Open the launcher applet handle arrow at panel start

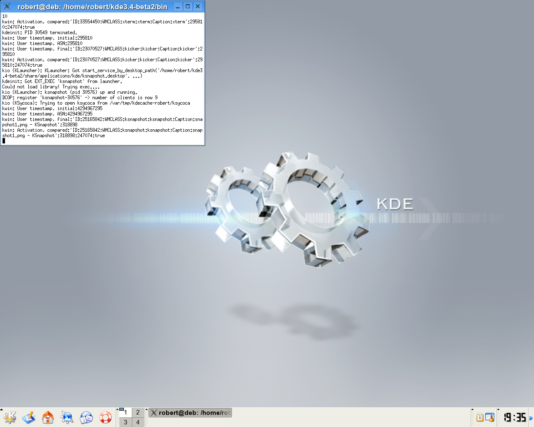pyautogui.click(x=2, y=409)
